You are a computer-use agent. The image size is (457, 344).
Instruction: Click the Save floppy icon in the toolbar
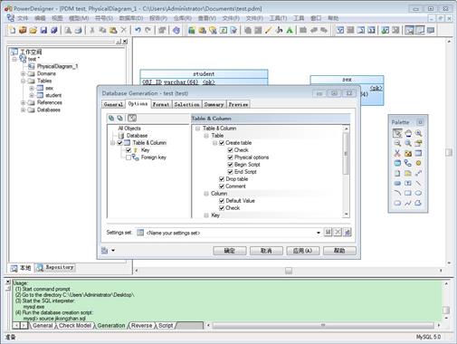[43, 30]
